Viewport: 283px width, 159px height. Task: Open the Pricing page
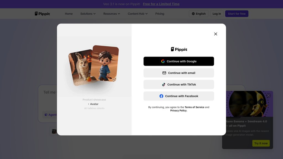160,14
